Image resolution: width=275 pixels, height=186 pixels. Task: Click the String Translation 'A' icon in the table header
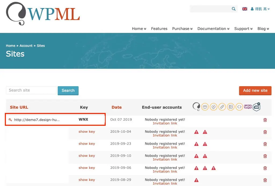[214, 107]
